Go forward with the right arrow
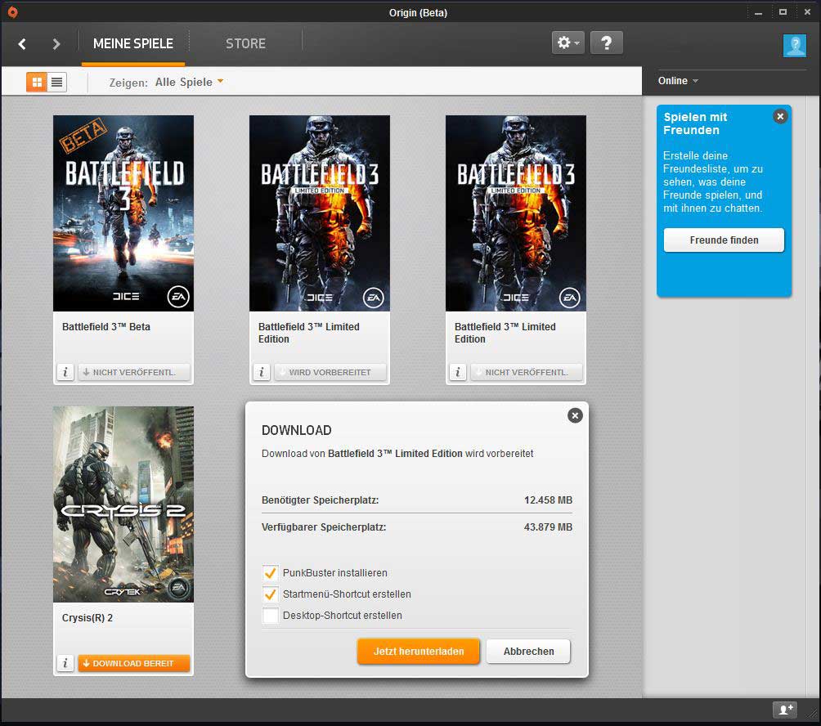Screen dimensions: 821x726 tap(56, 44)
